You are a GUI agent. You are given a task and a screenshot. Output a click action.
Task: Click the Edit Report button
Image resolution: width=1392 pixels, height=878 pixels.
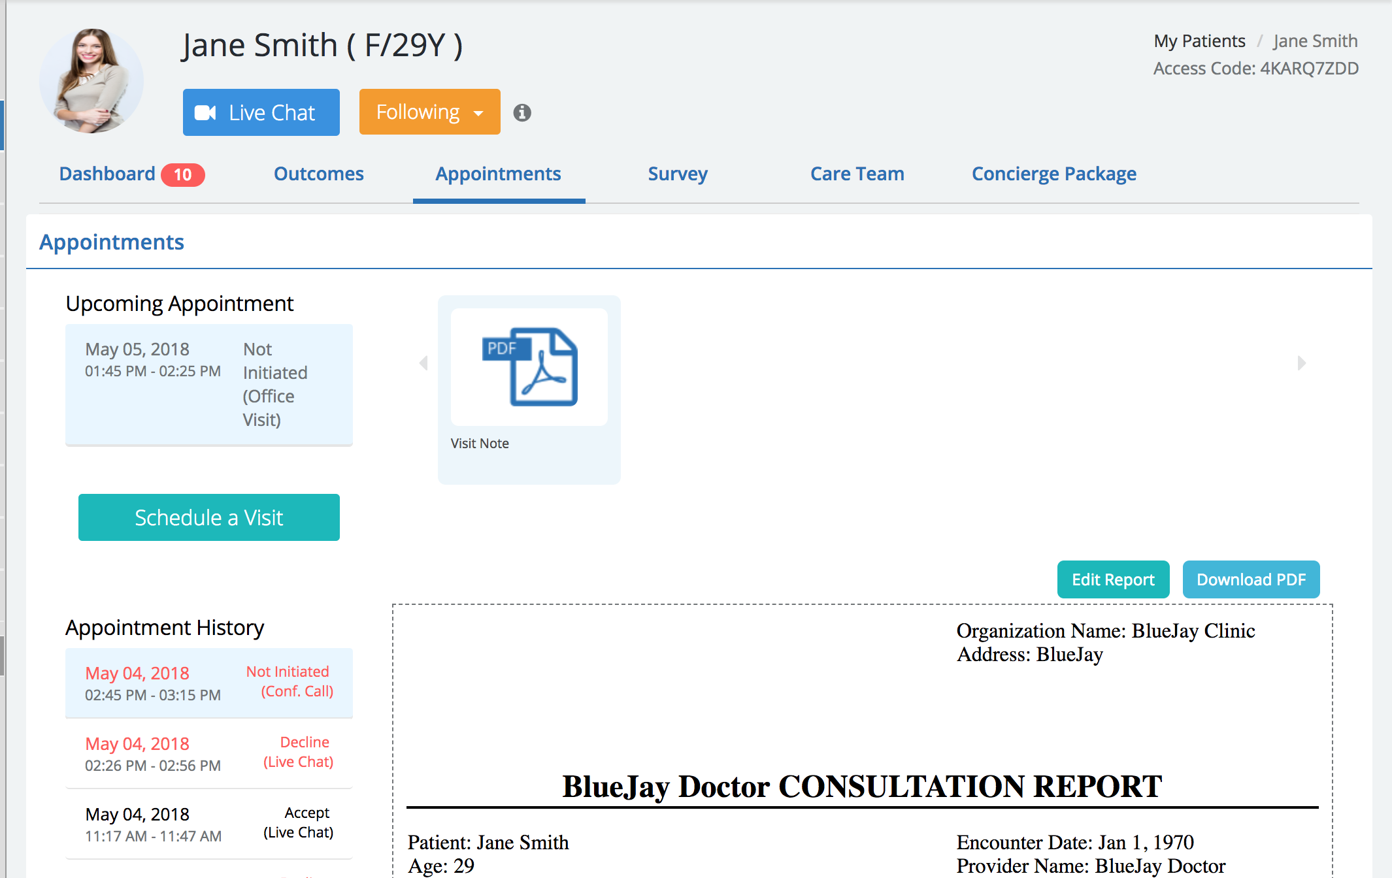pyautogui.click(x=1113, y=579)
